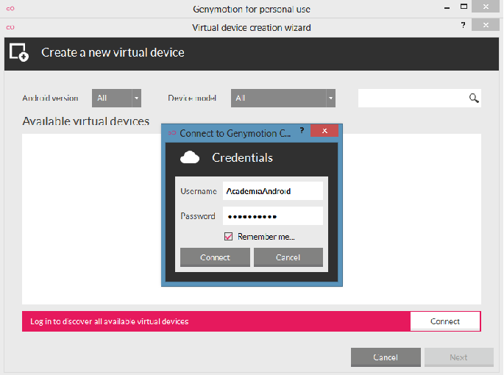Cancel the virtual device creation wizard
This screenshot has width=504, height=375.
point(386,357)
